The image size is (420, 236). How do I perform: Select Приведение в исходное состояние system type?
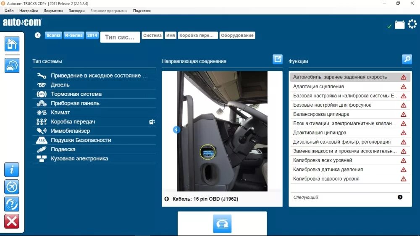(94, 76)
